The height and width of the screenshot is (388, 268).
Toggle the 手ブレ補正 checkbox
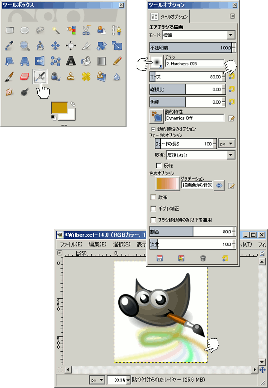(x=154, y=209)
